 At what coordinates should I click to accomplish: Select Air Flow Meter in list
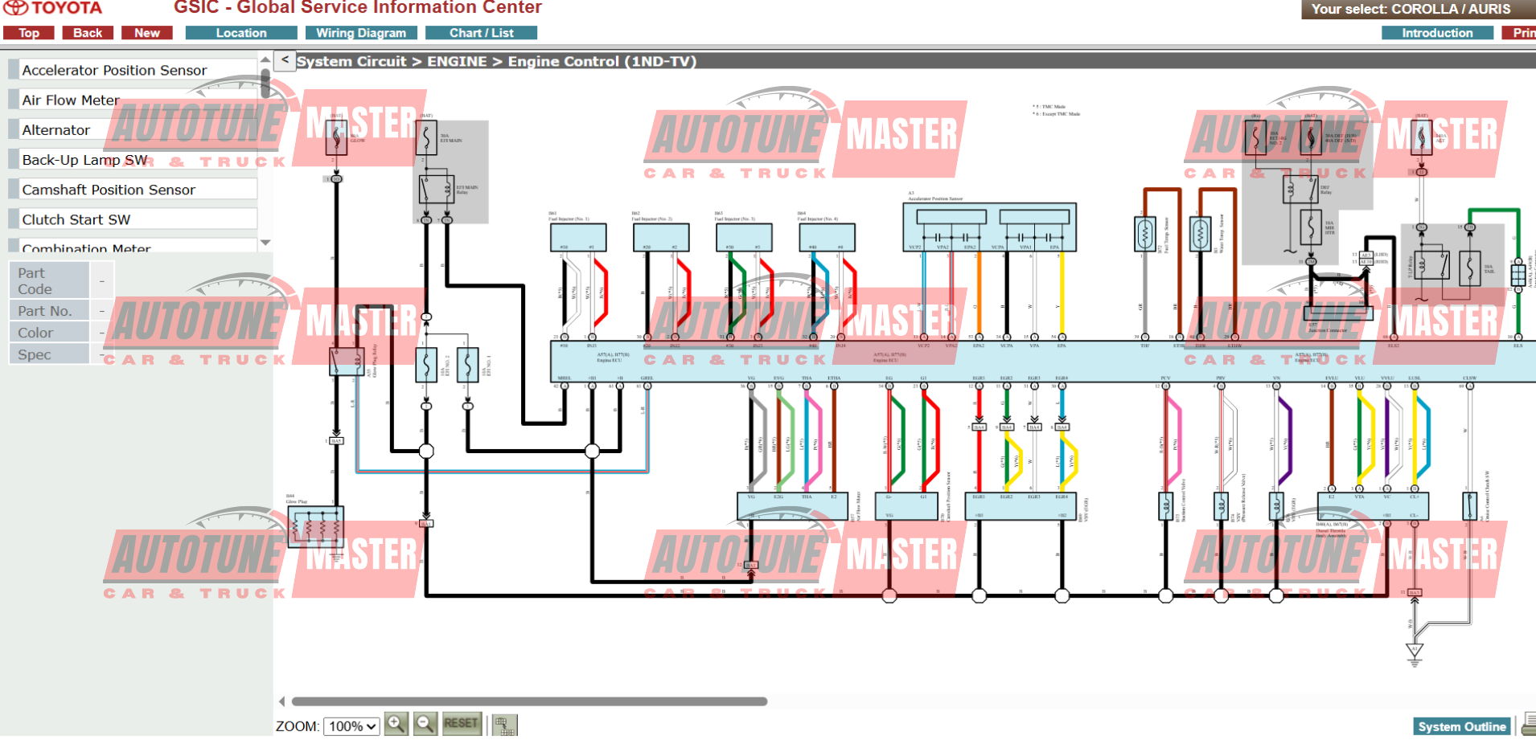[133, 100]
